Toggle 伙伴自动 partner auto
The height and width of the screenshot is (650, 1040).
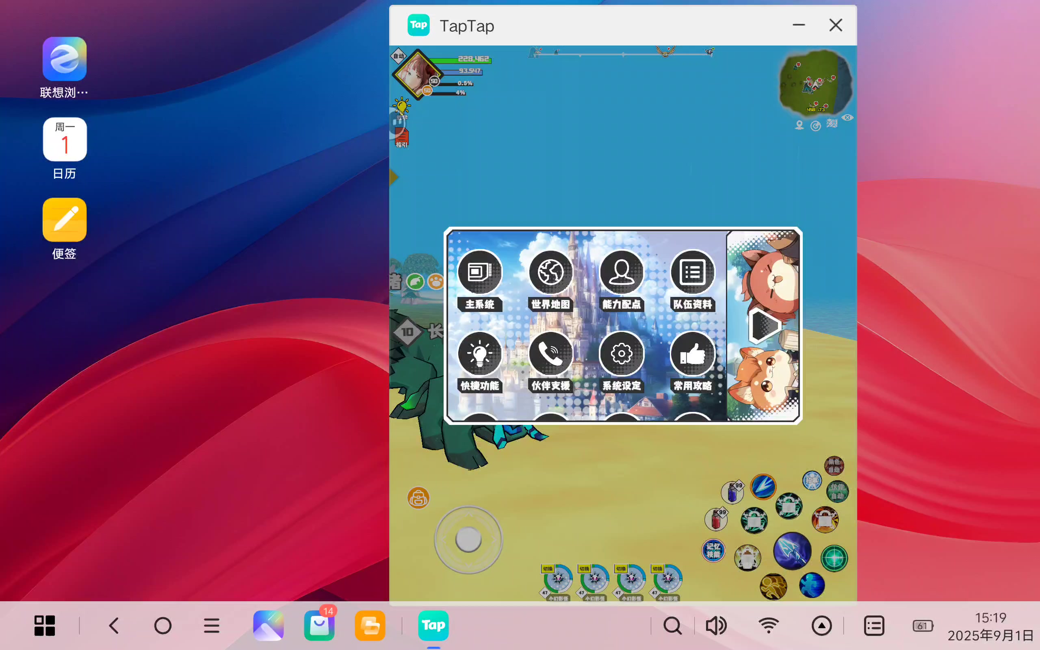[837, 492]
